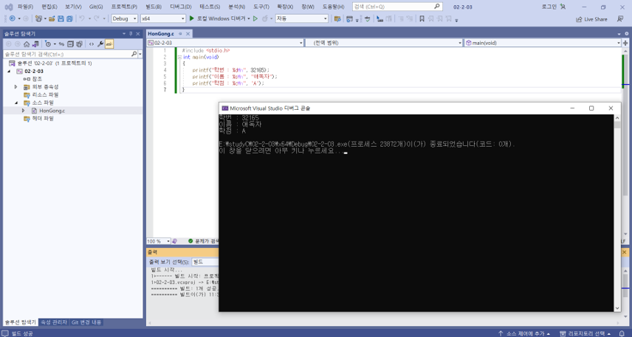The width and height of the screenshot is (632, 337).
Task: Click the purple icon beside 100 % zoom
Action: pyautogui.click(x=174, y=241)
